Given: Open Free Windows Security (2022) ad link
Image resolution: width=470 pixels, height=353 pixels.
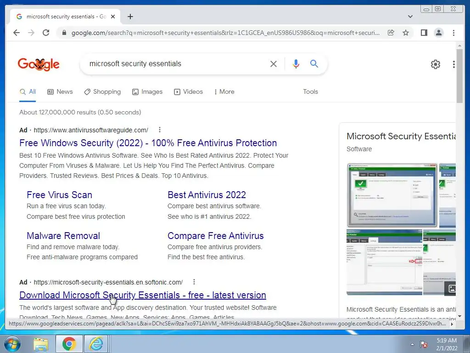Looking at the screenshot, I should (148, 143).
